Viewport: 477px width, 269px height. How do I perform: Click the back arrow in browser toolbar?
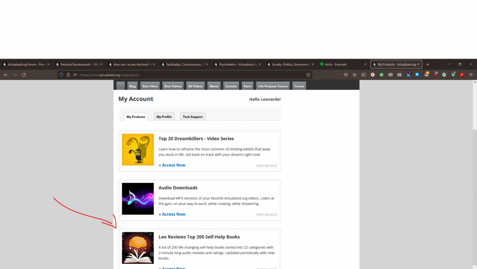pyautogui.click(x=6, y=75)
